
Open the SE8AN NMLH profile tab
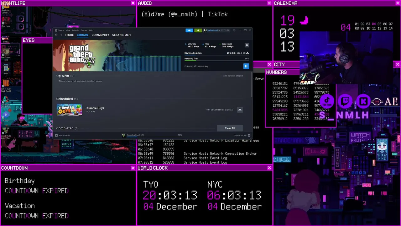coord(121,35)
